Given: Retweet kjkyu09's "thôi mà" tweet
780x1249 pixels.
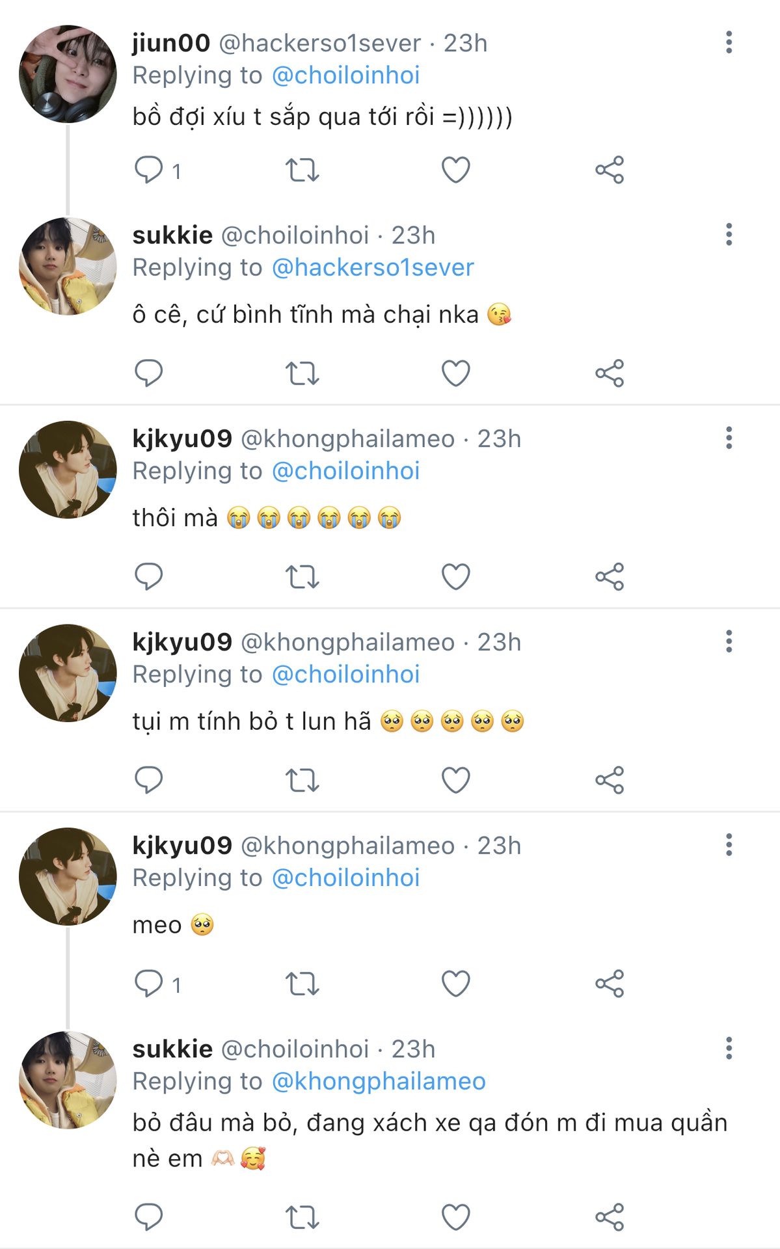Looking at the screenshot, I should 302,577.
